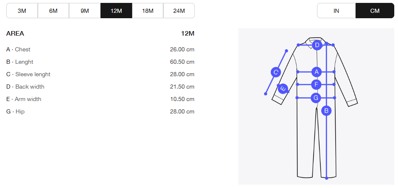Click the C sleeve length marker

click(x=276, y=72)
